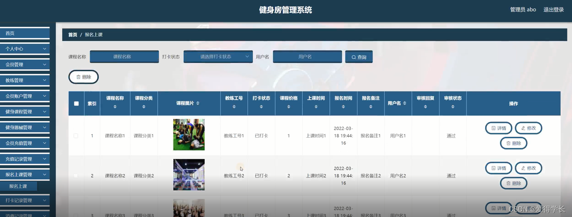Expand 打卡记录管理 sidebar menu
The width and height of the screenshot is (572, 217).
coord(25,201)
